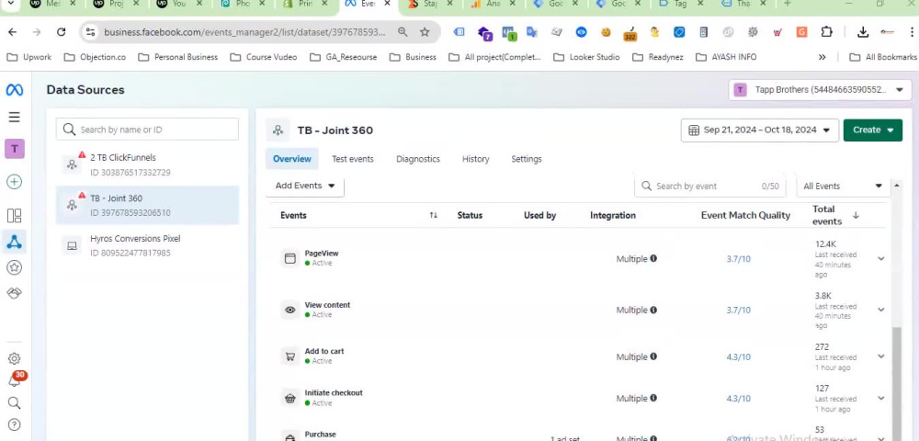The width and height of the screenshot is (919, 441).
Task: Click info icon beside Initiate checkout Multiple
Action: (653, 398)
